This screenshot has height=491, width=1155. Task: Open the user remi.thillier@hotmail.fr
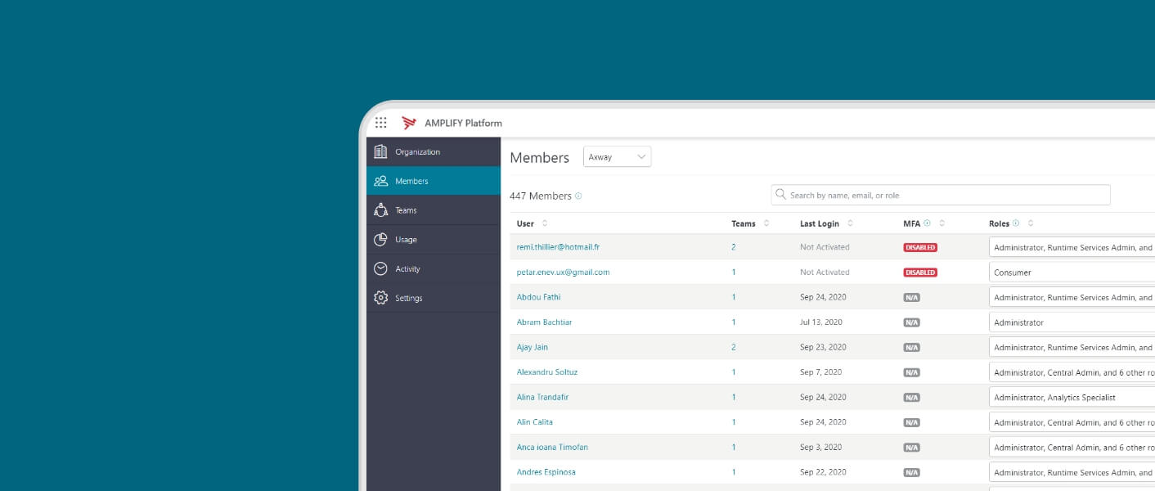pos(558,247)
